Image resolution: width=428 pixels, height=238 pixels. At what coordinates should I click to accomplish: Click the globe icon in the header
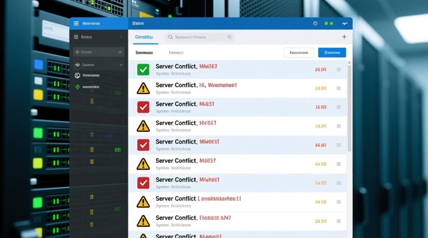point(315,23)
